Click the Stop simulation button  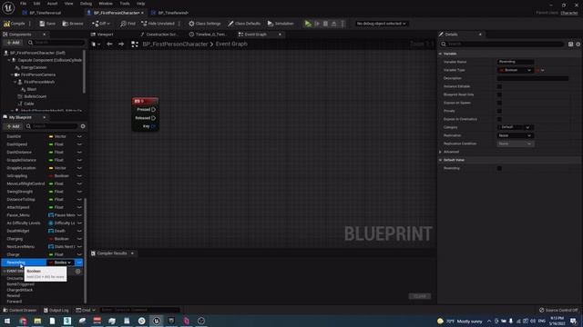[325, 24]
